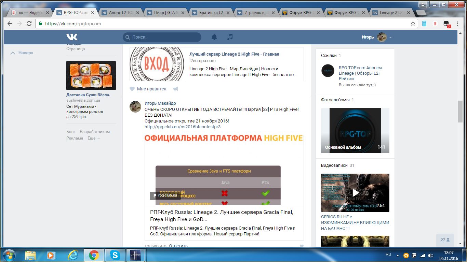Click the user avatar next to Игорь
This screenshot has height=262, width=467.
point(382,37)
